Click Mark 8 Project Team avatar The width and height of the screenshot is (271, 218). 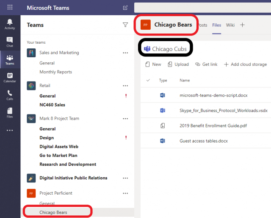(31, 119)
